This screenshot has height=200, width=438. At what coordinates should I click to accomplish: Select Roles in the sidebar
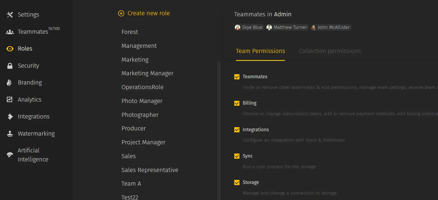point(25,49)
